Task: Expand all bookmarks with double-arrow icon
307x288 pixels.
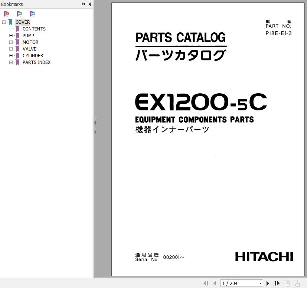Action: tap(84, 4)
